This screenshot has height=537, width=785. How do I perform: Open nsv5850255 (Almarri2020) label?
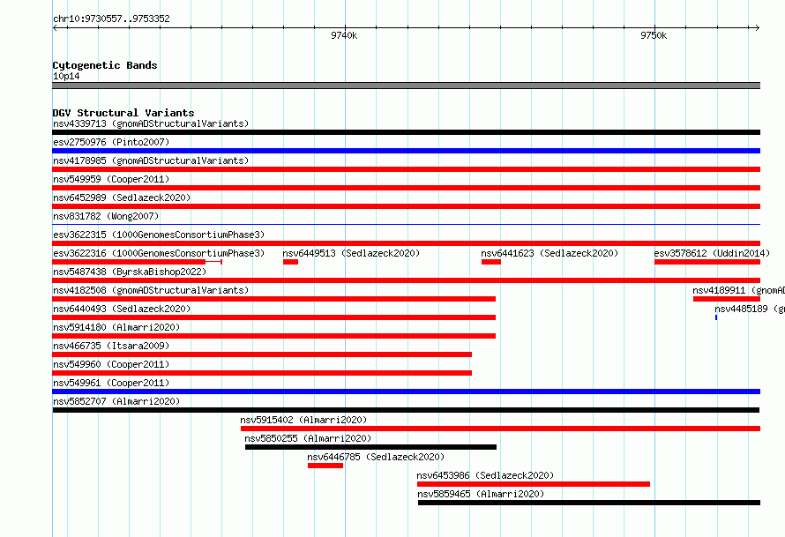tap(308, 438)
